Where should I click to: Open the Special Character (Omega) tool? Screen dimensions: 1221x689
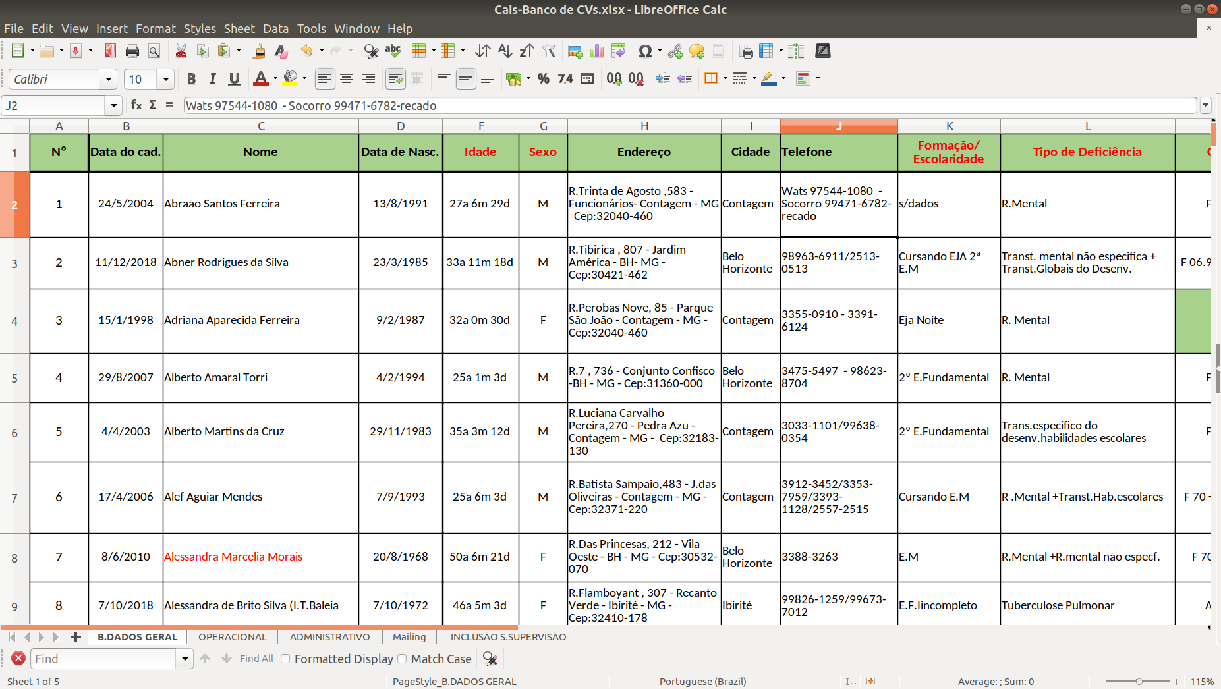tap(645, 51)
